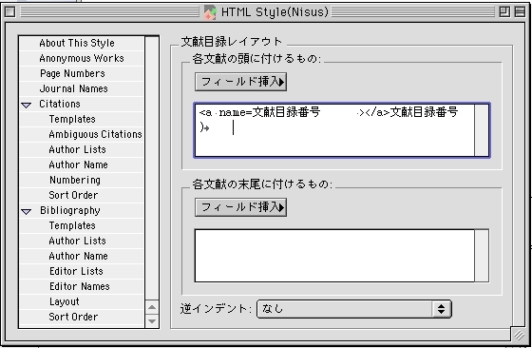Select Ambiguous Citations entry
The image size is (532, 348).
click(82, 134)
